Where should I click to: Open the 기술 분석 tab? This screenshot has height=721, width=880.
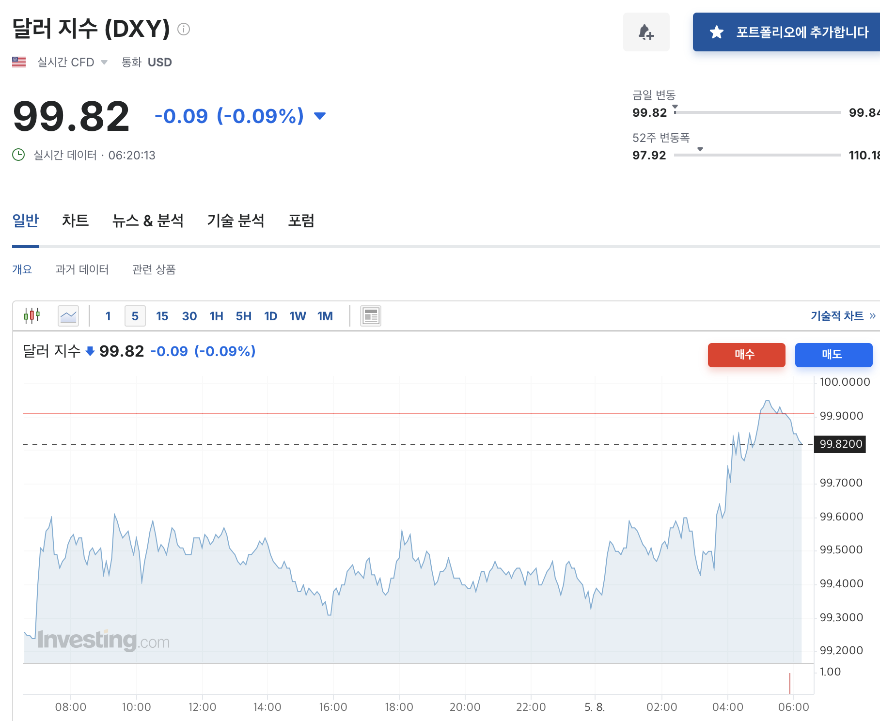pyautogui.click(x=236, y=221)
